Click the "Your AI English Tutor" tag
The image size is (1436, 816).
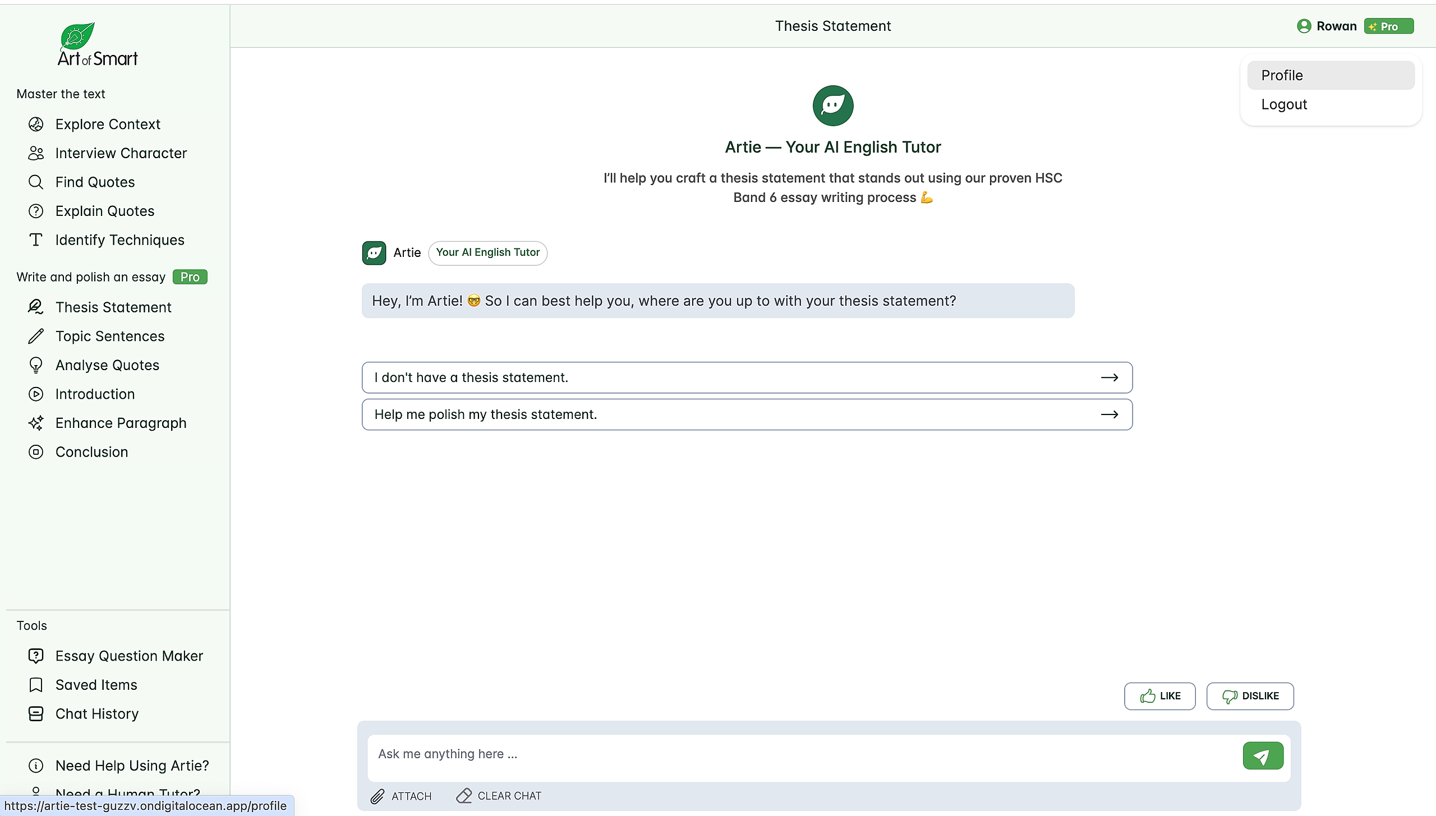[x=487, y=252]
